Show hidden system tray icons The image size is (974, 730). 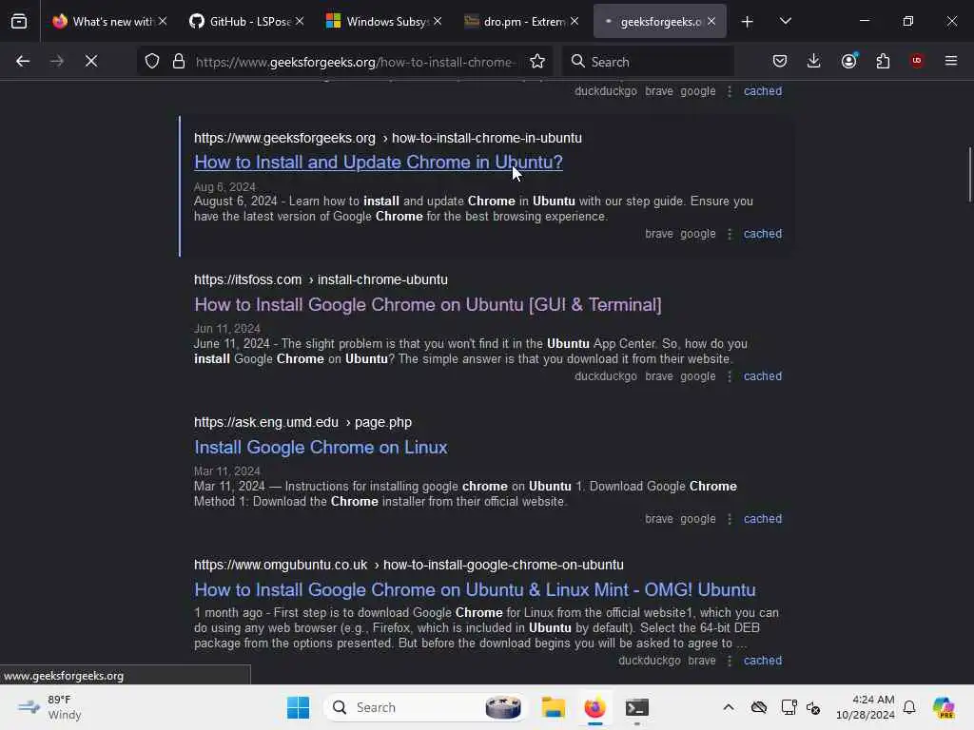729,707
